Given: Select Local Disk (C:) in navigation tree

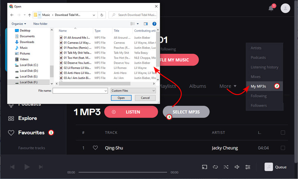Looking at the screenshot, I should coord(29,65).
